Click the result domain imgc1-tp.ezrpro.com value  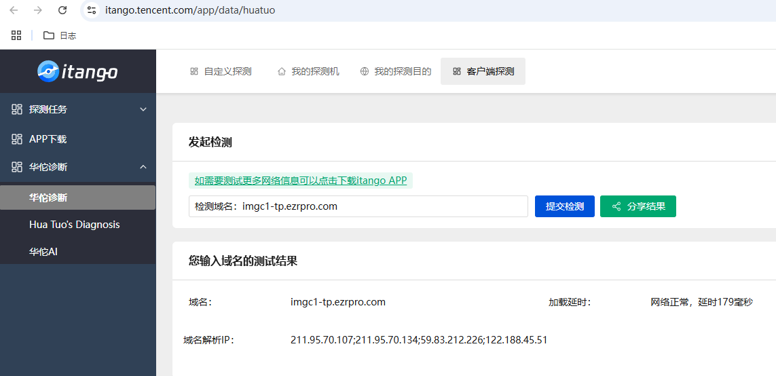point(338,302)
